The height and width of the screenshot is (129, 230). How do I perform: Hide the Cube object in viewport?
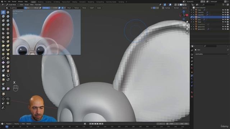pos(225,10)
